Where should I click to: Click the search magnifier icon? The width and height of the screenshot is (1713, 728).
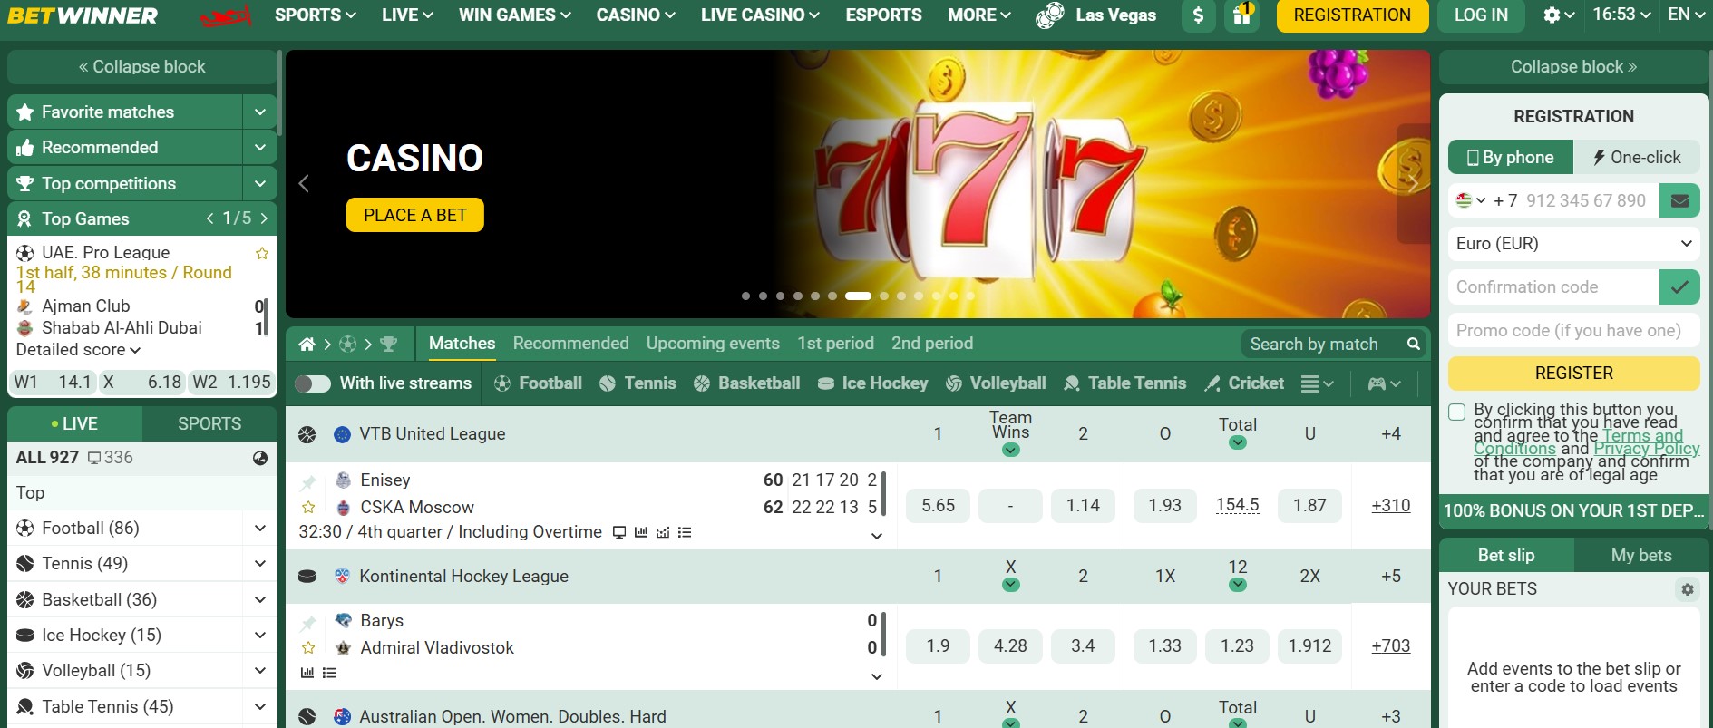point(1413,344)
